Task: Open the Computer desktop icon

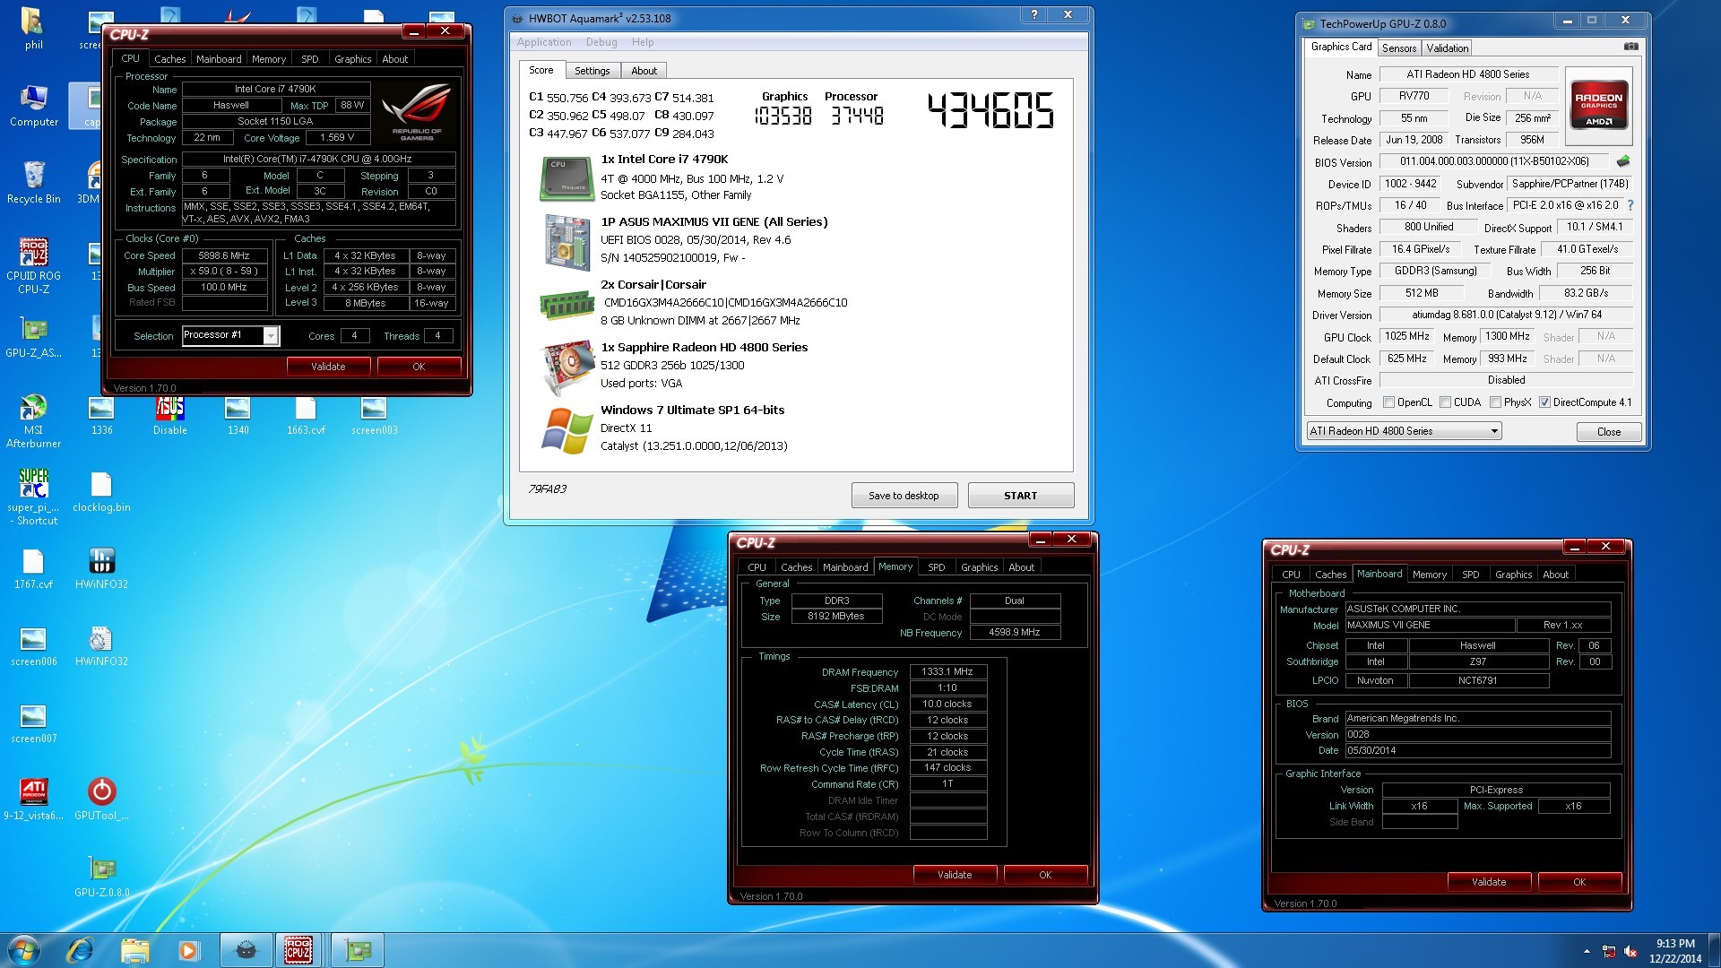Action: pos(34,106)
